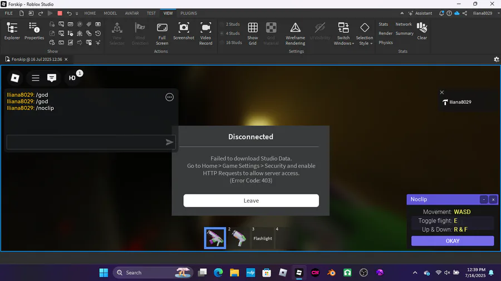Show Stats overlay
The width and height of the screenshot is (501, 281).
(383, 24)
